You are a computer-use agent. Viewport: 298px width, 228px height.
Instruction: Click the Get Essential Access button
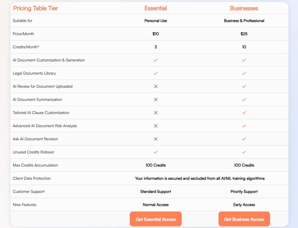click(155, 219)
